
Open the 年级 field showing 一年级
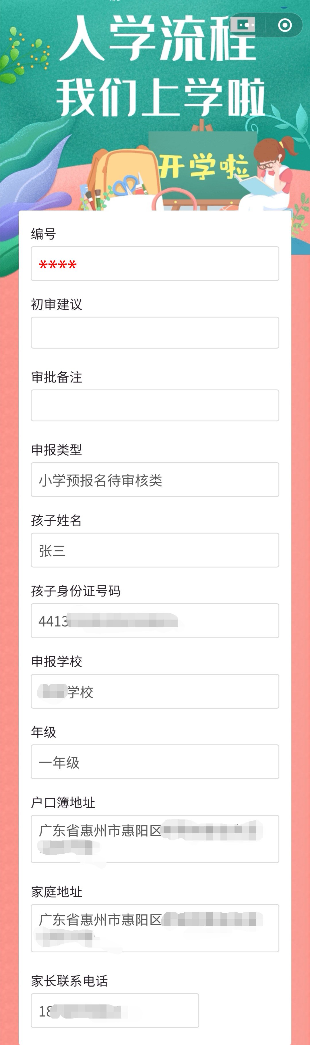pos(155,762)
